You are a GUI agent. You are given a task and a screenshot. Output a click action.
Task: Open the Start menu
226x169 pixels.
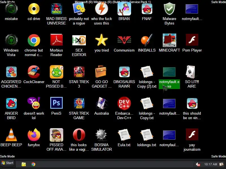pyautogui.click(x=7, y=163)
